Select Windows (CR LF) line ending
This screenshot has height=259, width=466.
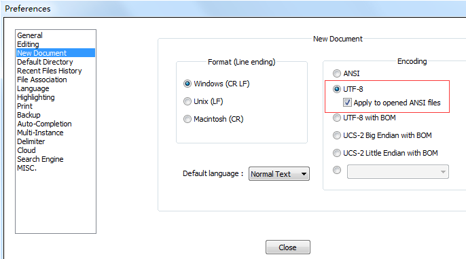click(x=187, y=84)
